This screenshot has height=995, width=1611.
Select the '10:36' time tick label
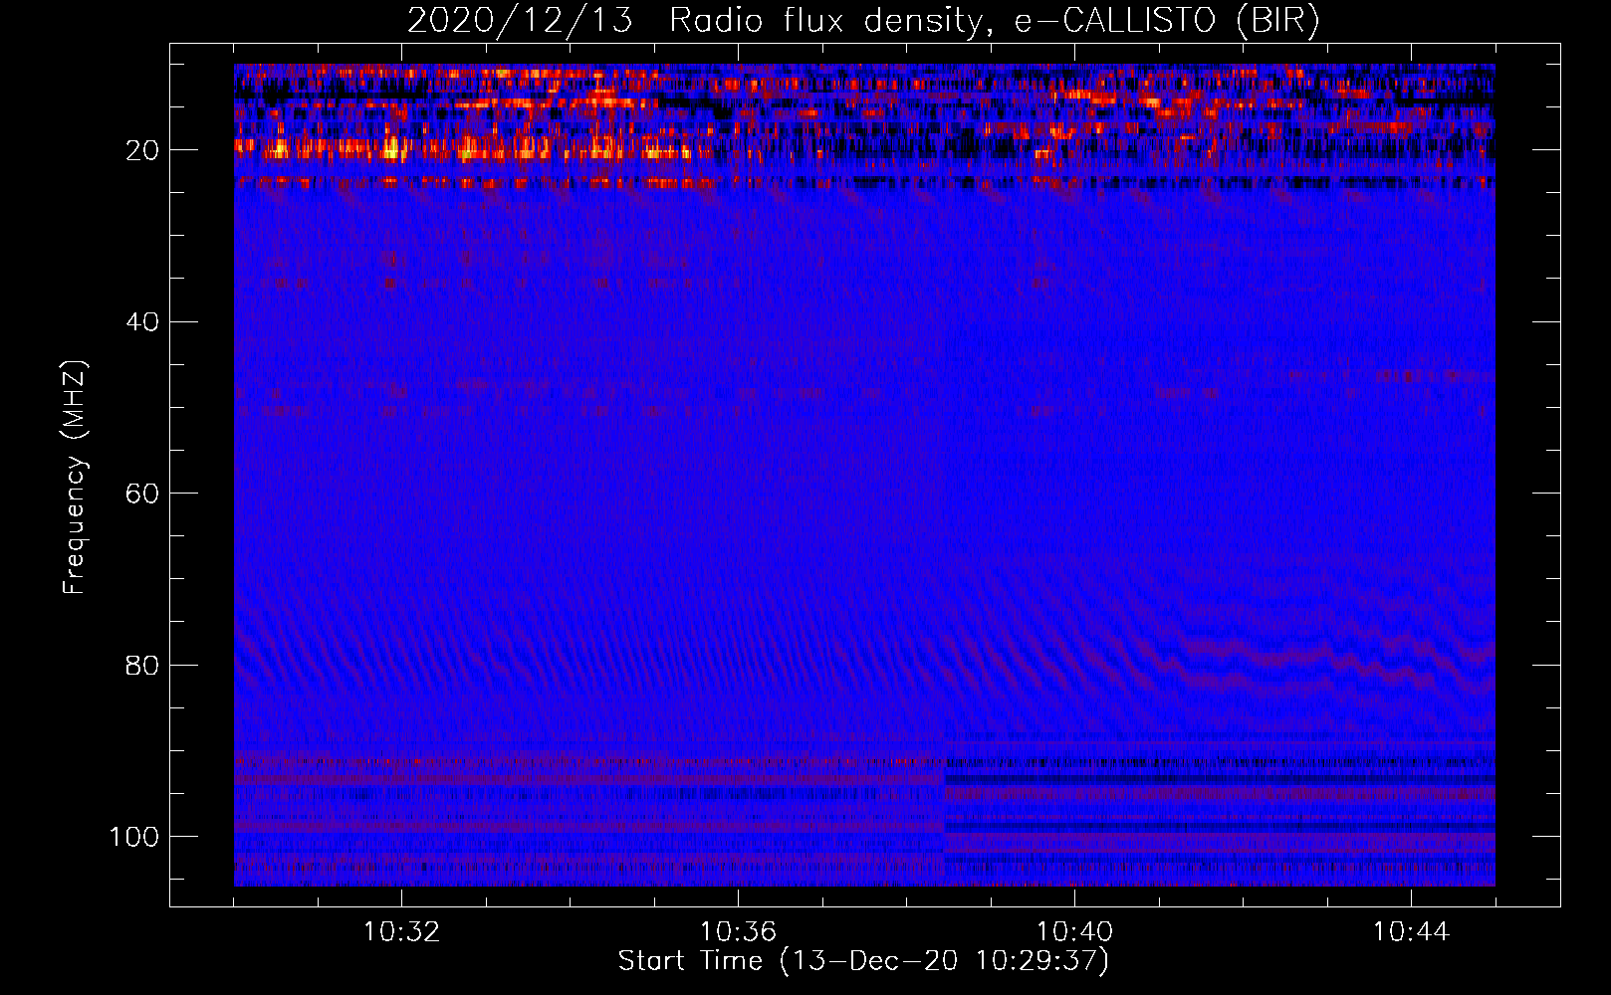tap(738, 932)
